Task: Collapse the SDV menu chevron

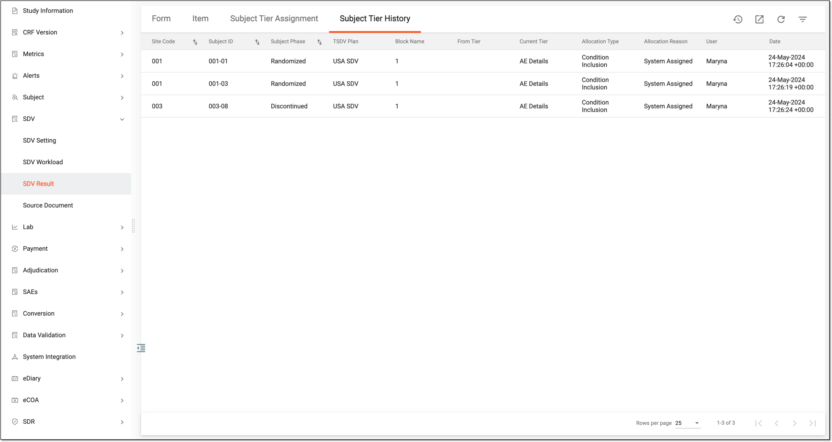Action: tap(122, 119)
